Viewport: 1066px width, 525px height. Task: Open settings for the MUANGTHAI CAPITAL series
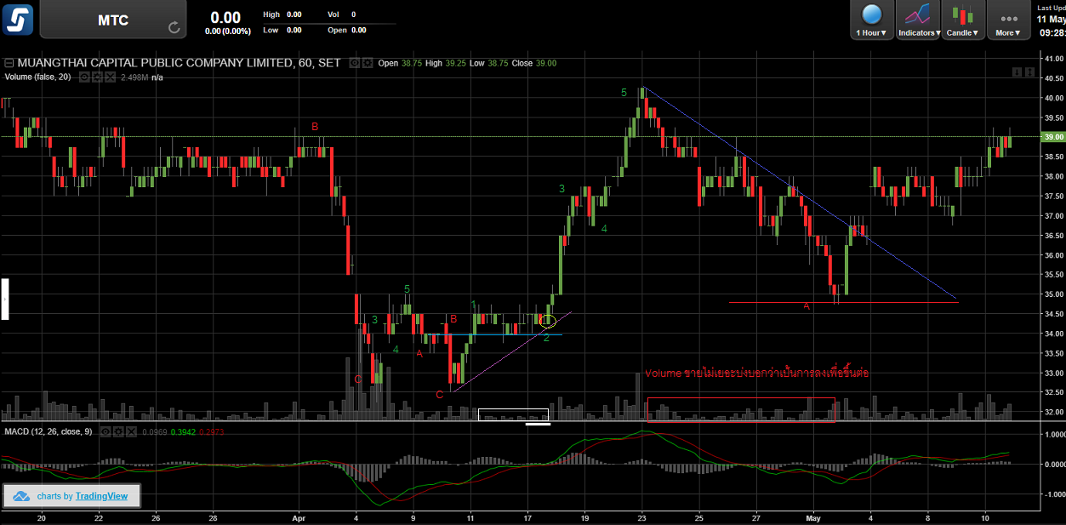(x=367, y=63)
